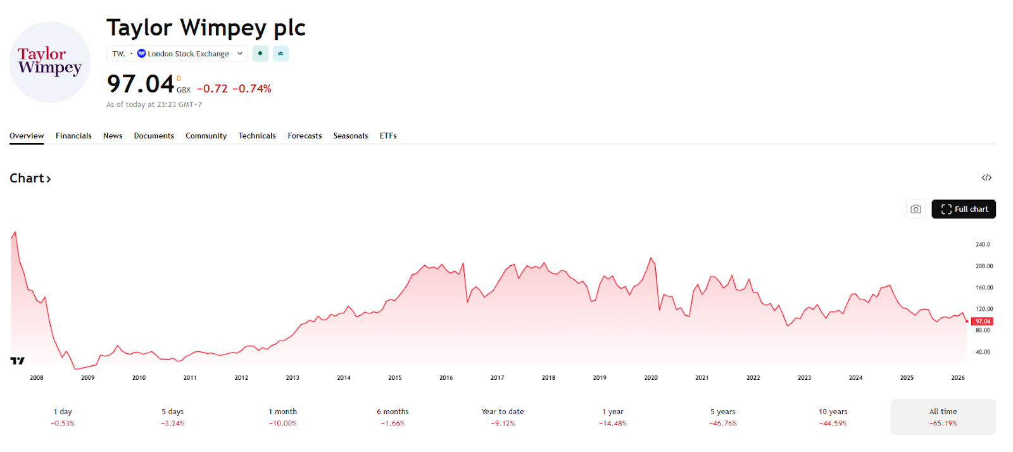Click the primary listing icon beside exchange selector
This screenshot has height=452, width=1013.
[x=280, y=54]
